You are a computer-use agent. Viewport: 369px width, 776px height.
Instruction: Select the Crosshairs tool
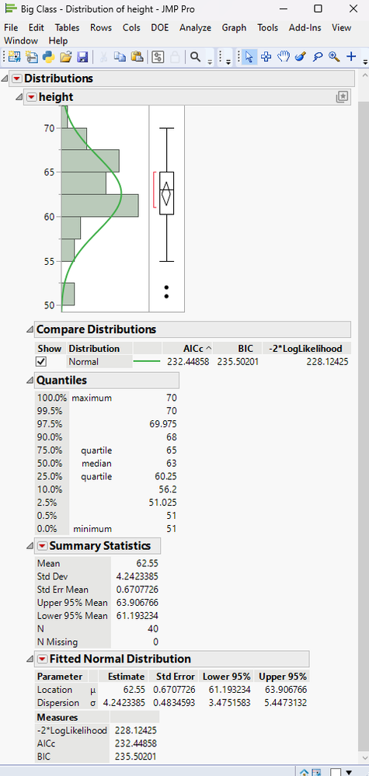point(351,57)
